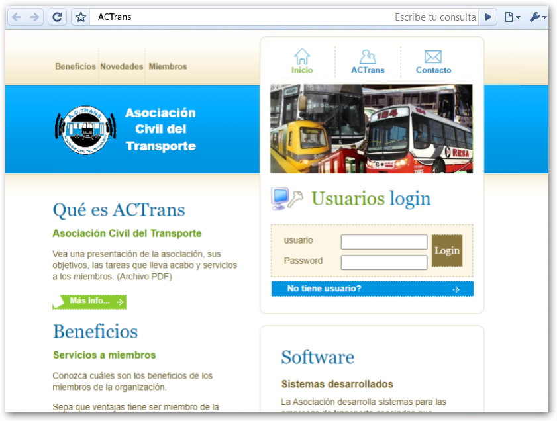557x421 pixels.
Task: Click the arrow icon on 'No tiene usuario?' bar
Action: click(x=456, y=289)
